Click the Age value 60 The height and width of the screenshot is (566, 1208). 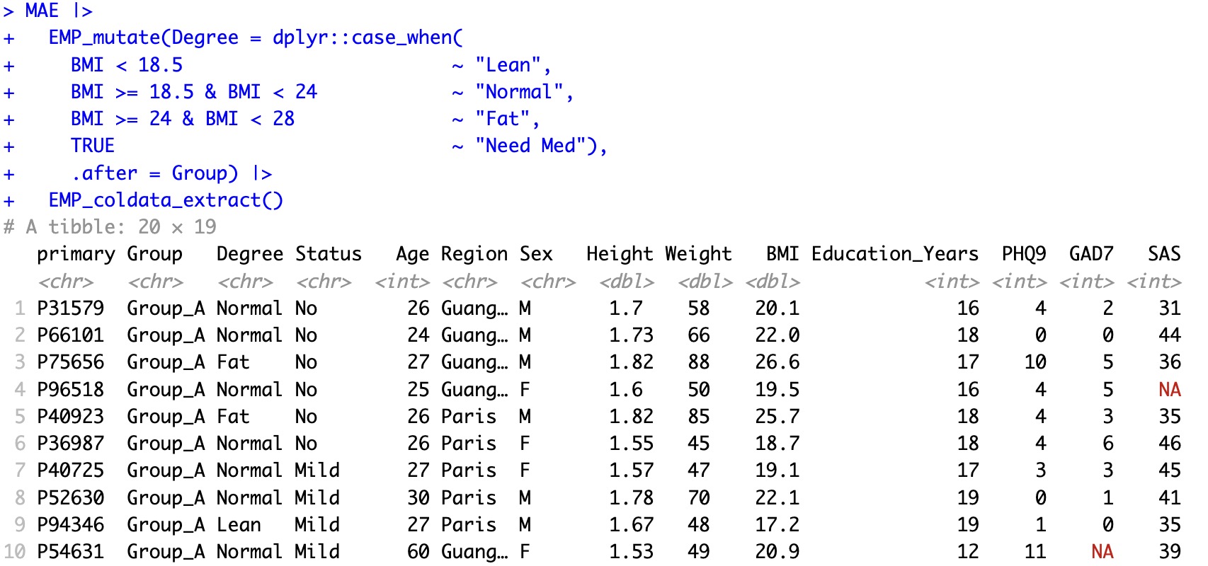coord(418,552)
